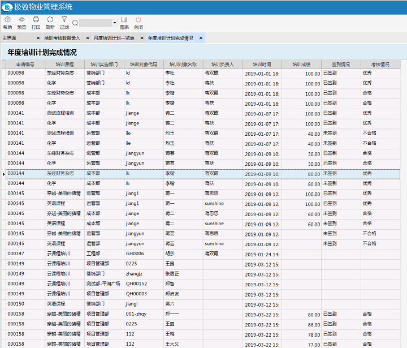
Task: Click the 测试部-平湖广场 department cell
Action: click(103, 284)
